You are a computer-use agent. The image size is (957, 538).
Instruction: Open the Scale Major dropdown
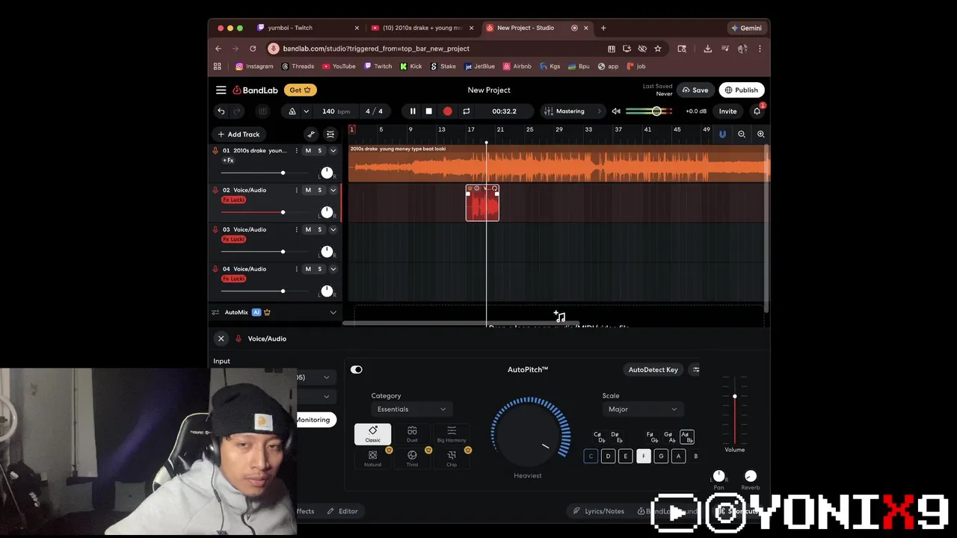(x=643, y=409)
